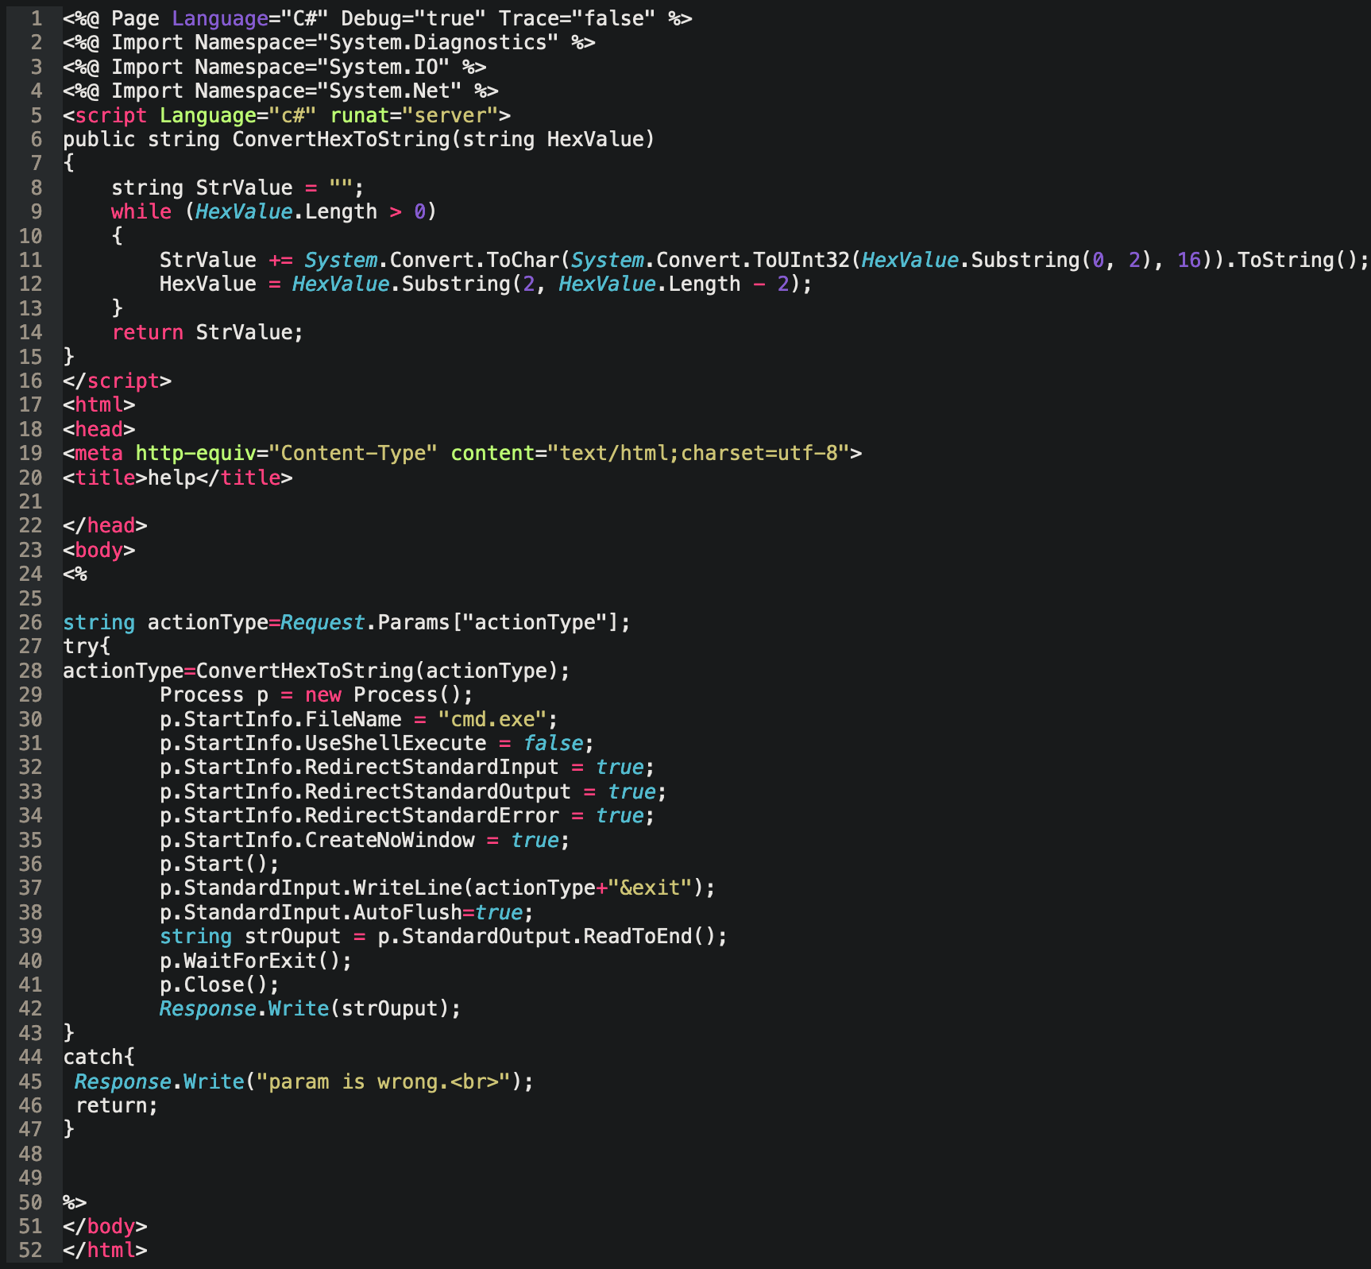Image resolution: width=1371 pixels, height=1269 pixels.
Task: Click the "ReadToEnd" method call
Action: click(x=638, y=936)
